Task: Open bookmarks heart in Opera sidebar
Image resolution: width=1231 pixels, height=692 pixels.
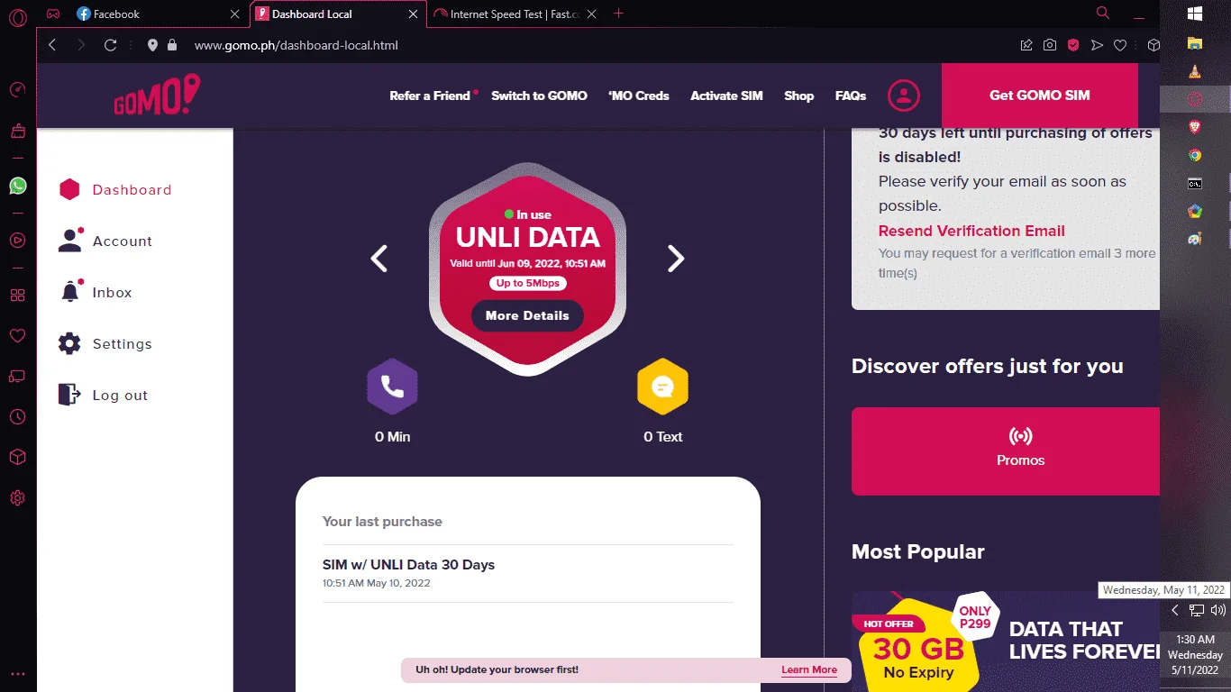Action: pos(17,335)
